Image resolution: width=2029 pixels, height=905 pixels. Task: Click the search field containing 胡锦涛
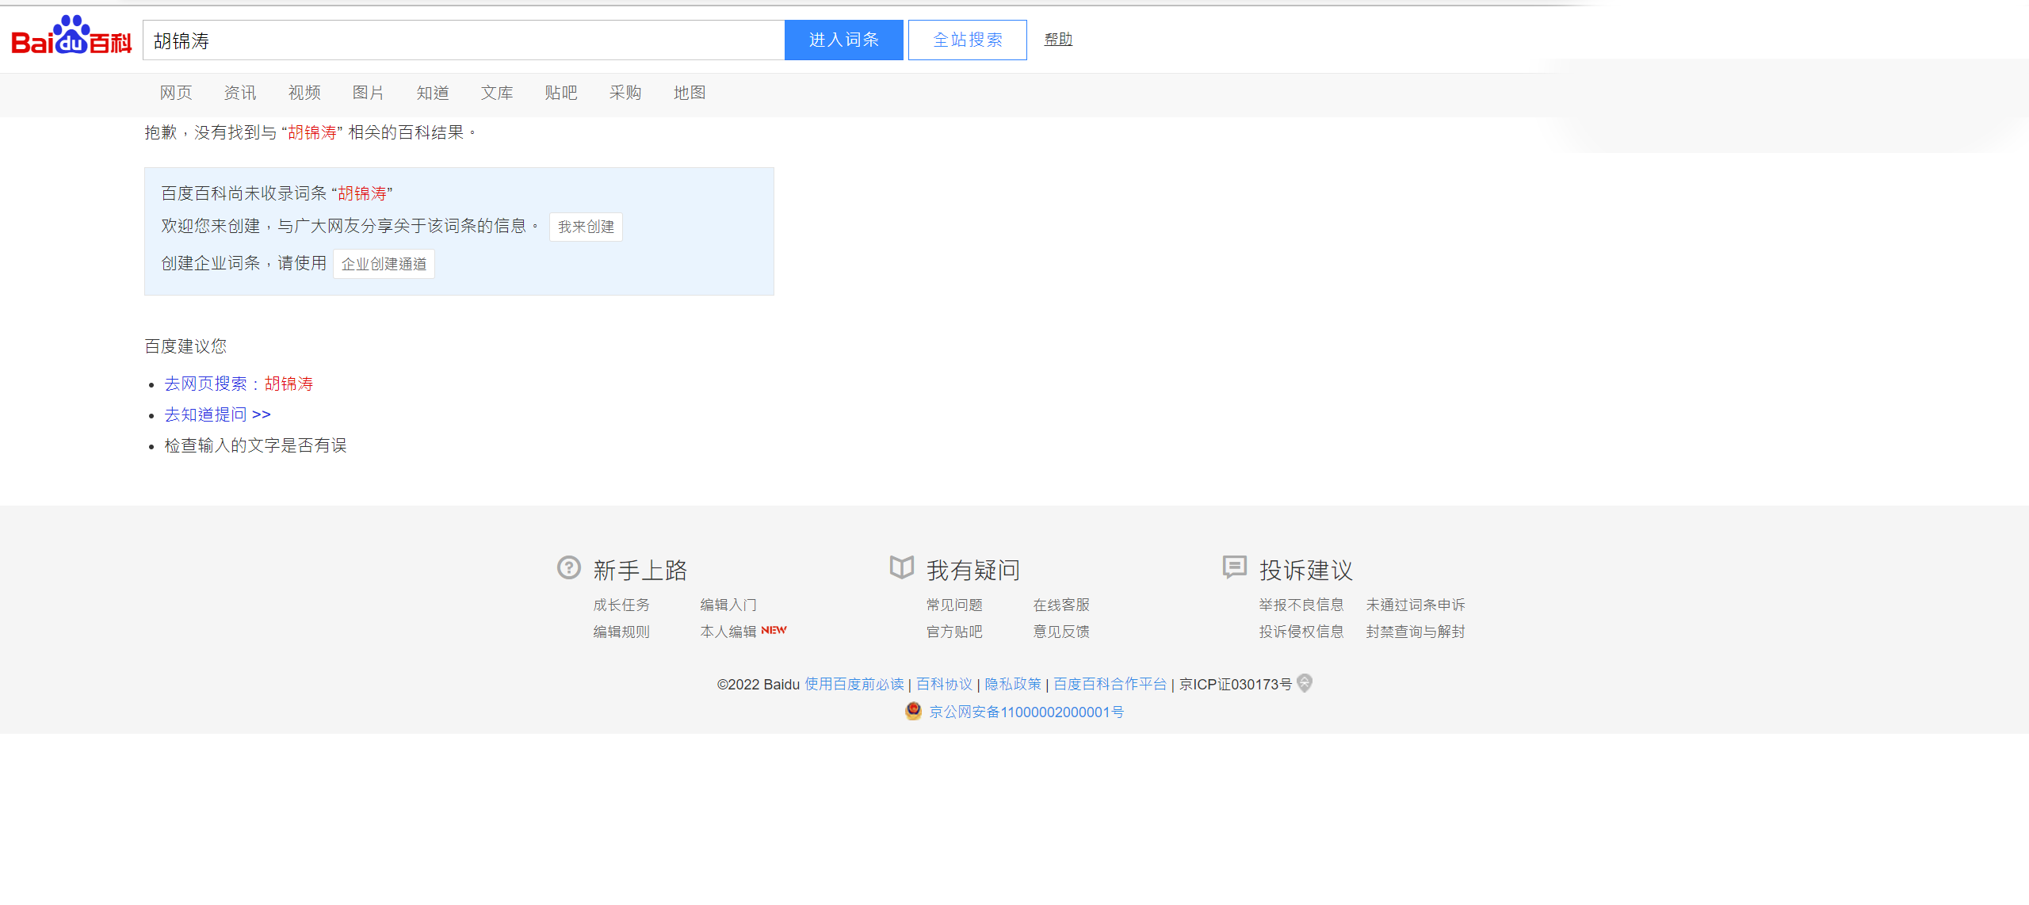pyautogui.click(x=464, y=40)
